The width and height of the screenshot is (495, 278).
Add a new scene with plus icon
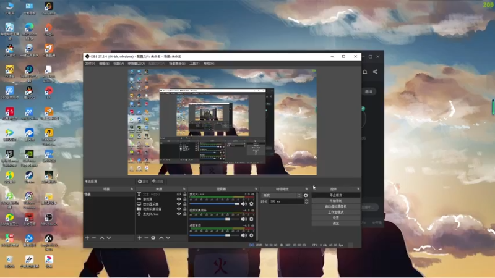[87, 238]
